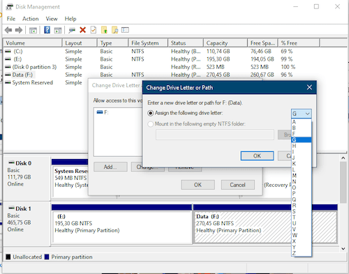Click the scroll-down arrow of disk pane
The height and width of the screenshot is (274, 349).
[x=343, y=248]
